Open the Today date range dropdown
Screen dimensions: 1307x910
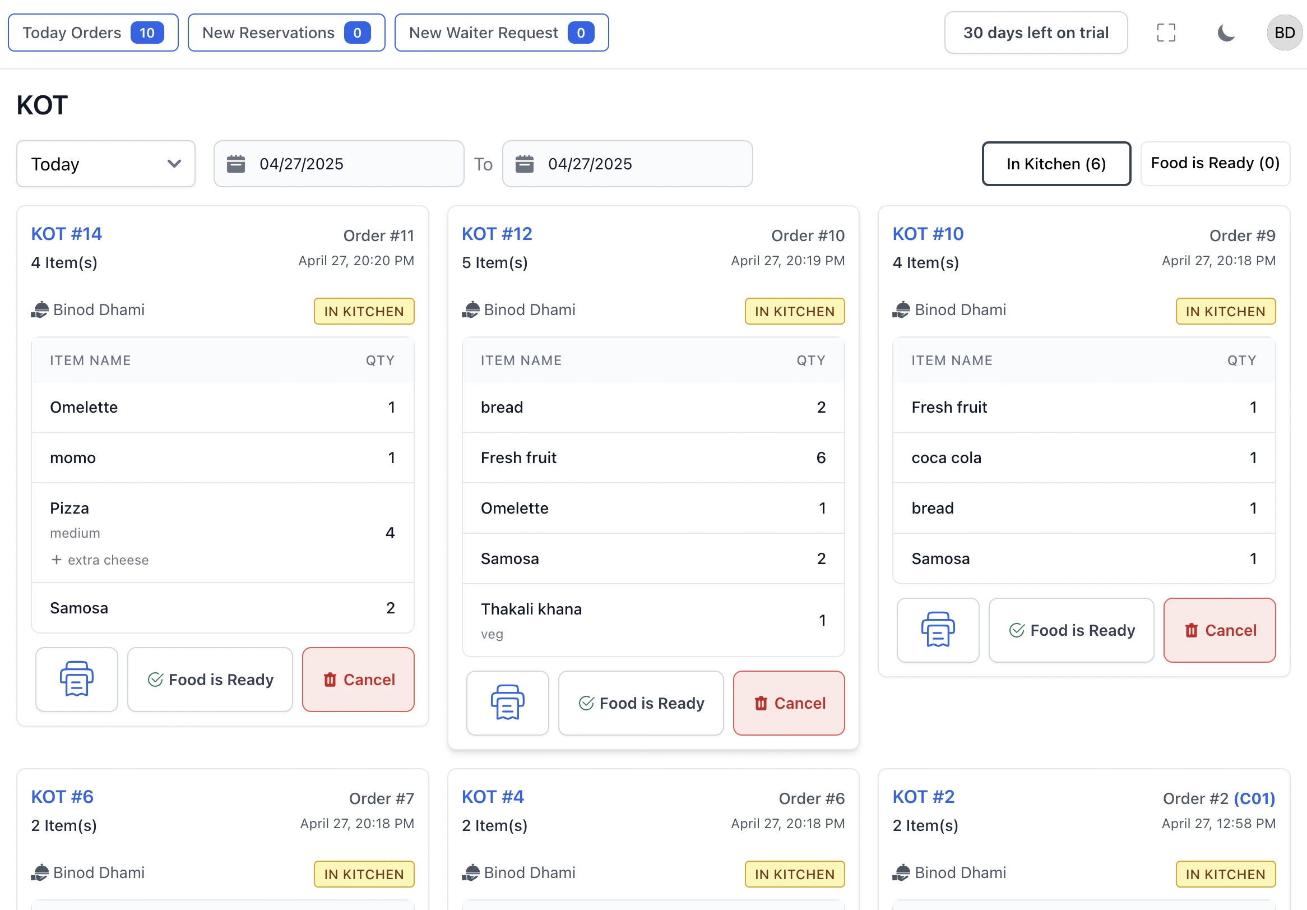click(105, 164)
